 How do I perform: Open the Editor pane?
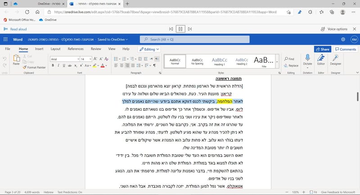321,60
